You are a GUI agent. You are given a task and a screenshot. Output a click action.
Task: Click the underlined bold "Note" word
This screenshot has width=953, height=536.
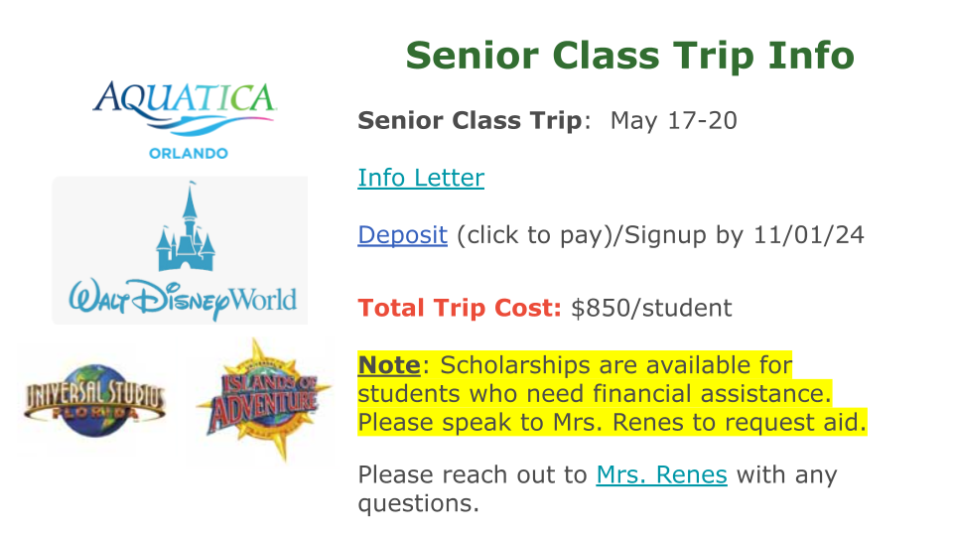tap(389, 365)
